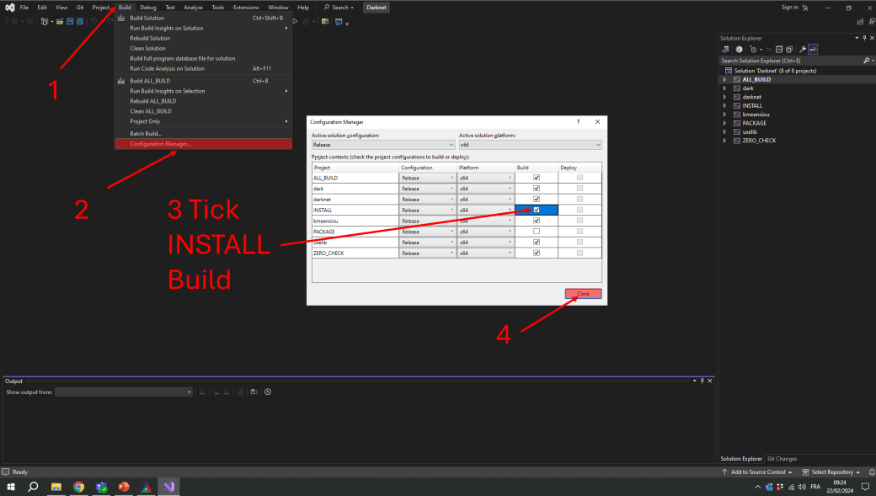Open Microsoft Teams from the taskbar
Viewport: 876px width, 496px height.
(x=101, y=487)
